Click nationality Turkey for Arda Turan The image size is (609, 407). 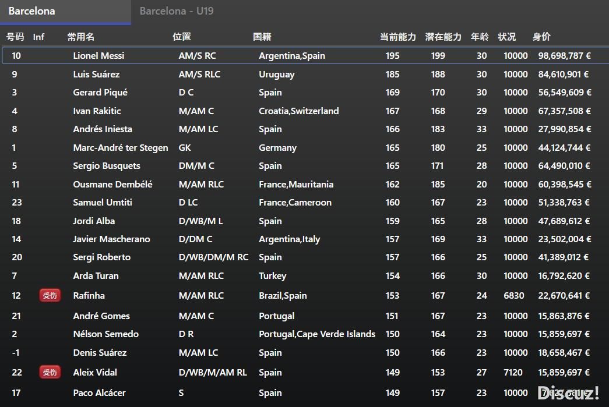(273, 276)
